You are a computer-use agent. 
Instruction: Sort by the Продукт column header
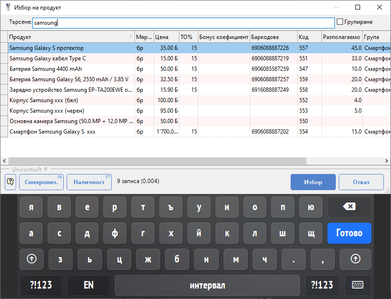[69, 37]
